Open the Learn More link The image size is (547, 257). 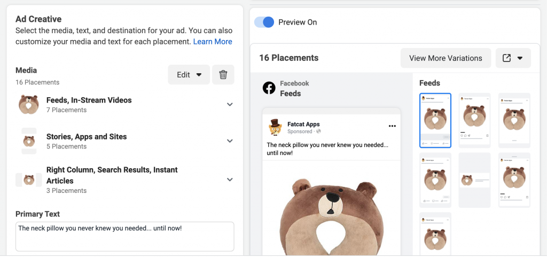[213, 42]
